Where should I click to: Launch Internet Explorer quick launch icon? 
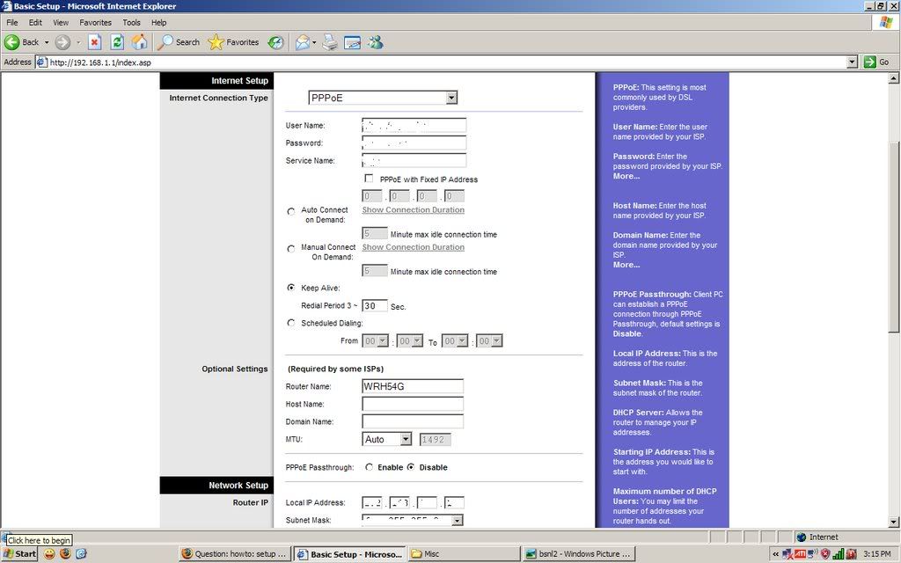[81, 554]
